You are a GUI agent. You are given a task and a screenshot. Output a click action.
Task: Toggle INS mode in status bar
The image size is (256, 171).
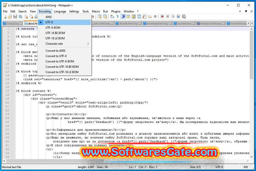246,167
